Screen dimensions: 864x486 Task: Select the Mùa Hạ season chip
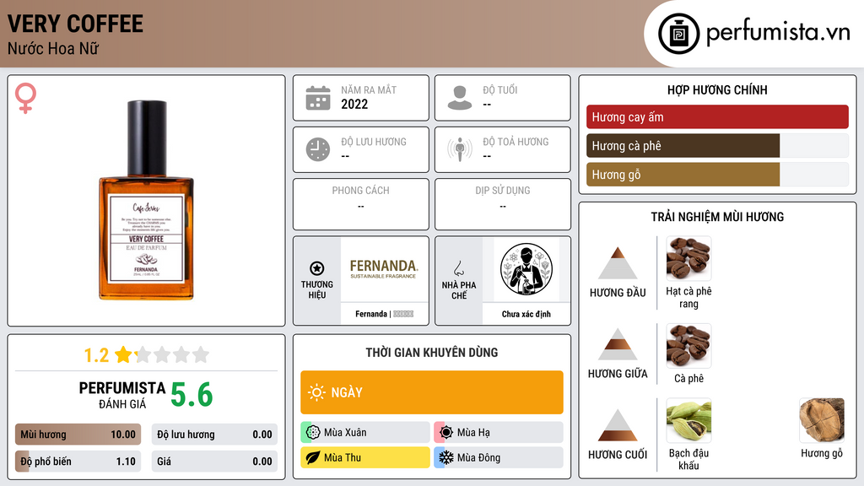[498, 433]
